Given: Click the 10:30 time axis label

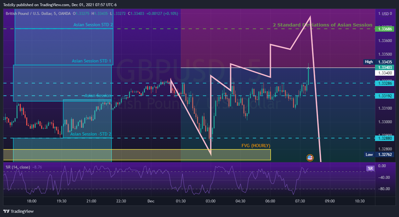Looking at the screenshot, I should pos(360,201).
